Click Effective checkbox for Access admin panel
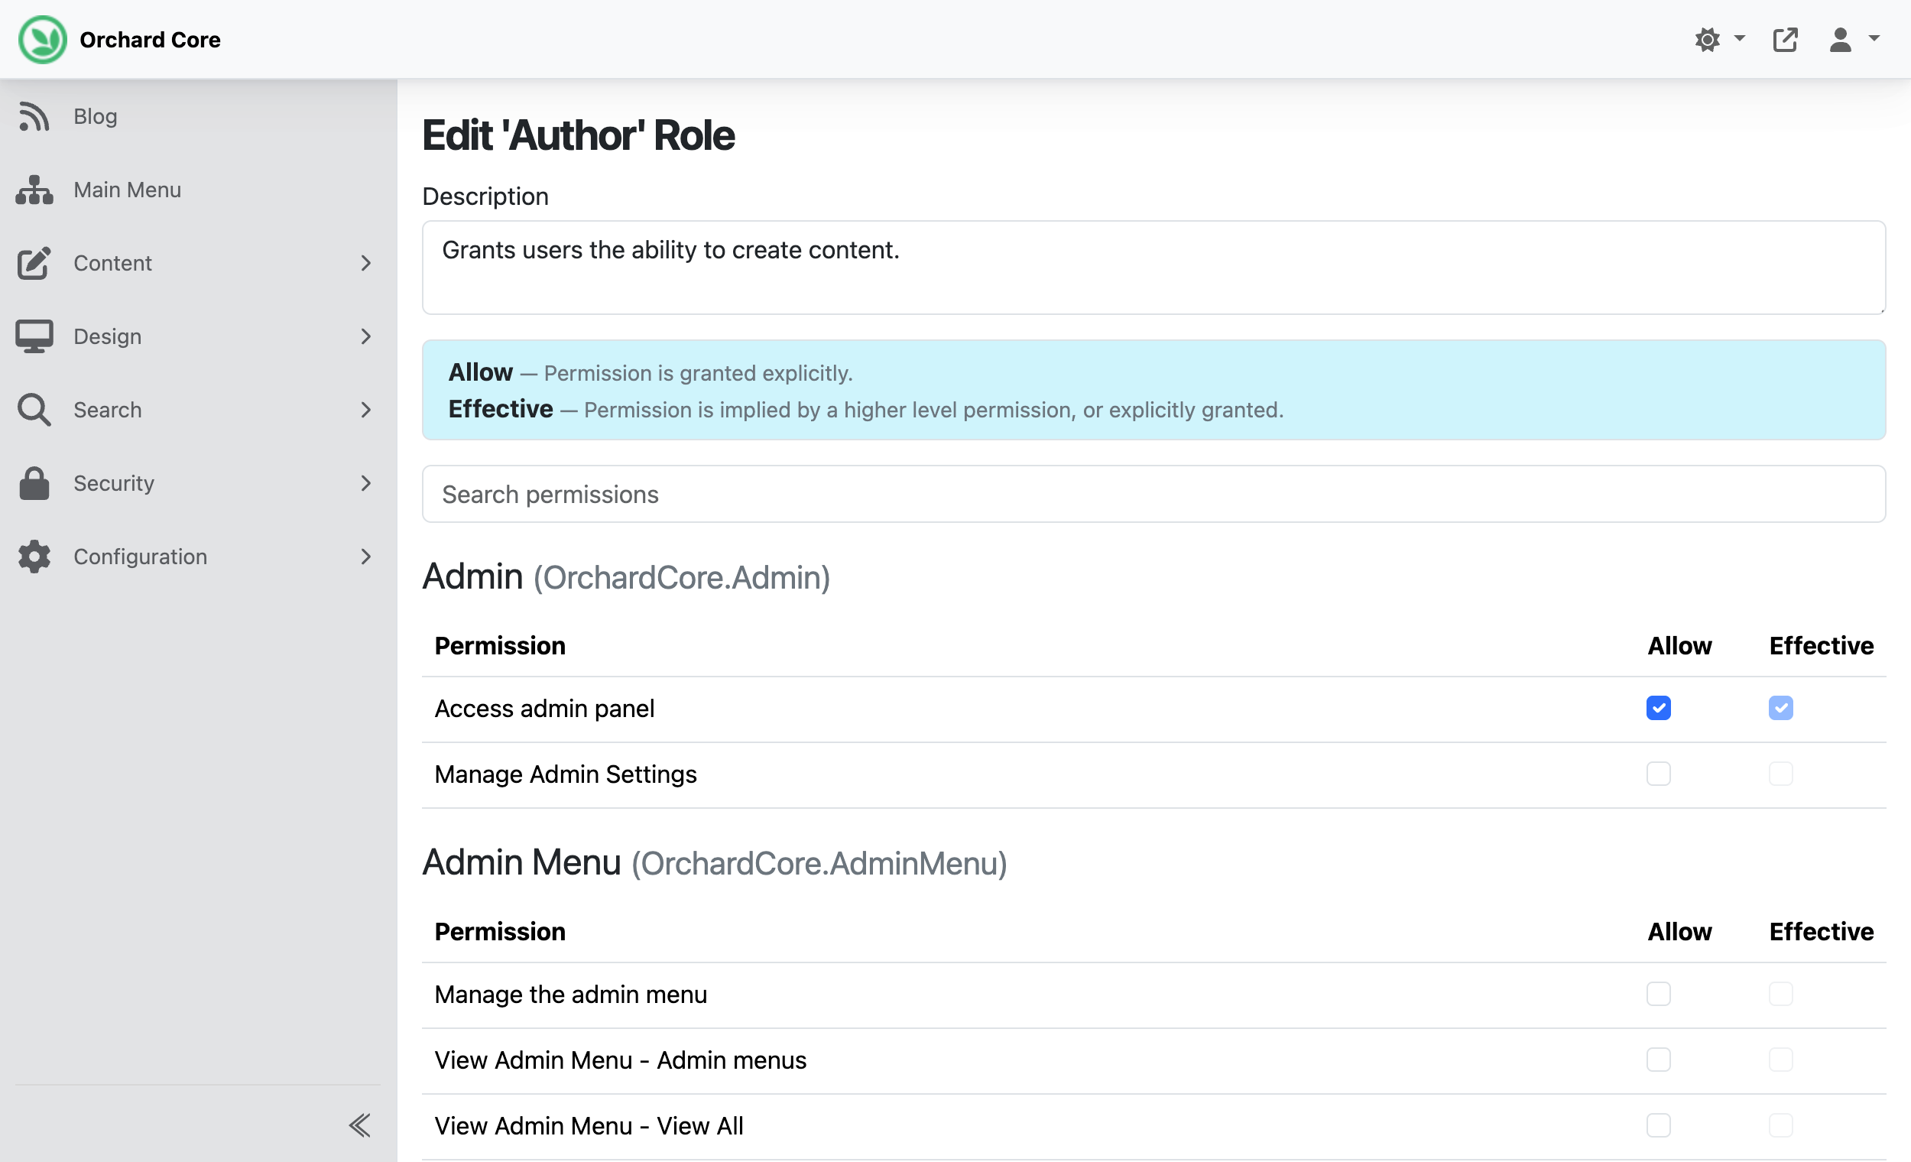Image resolution: width=1911 pixels, height=1162 pixels. pyautogui.click(x=1781, y=707)
